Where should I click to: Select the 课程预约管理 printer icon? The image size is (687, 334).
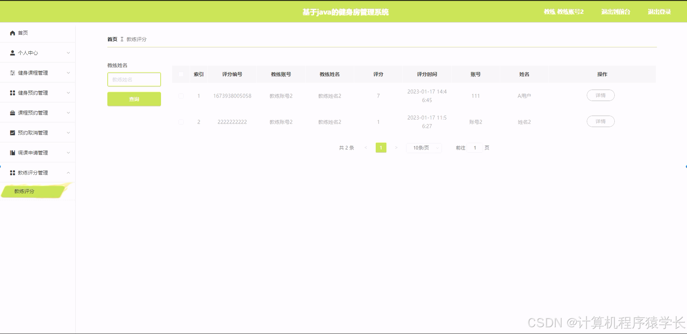tap(12, 112)
